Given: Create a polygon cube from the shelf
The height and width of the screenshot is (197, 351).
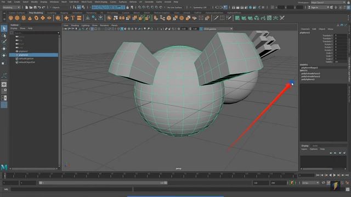Looking at the screenshot, I should pyautogui.click(x=17, y=18).
